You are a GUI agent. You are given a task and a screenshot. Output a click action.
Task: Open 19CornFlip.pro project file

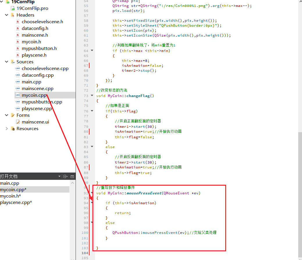[x=32, y=8]
